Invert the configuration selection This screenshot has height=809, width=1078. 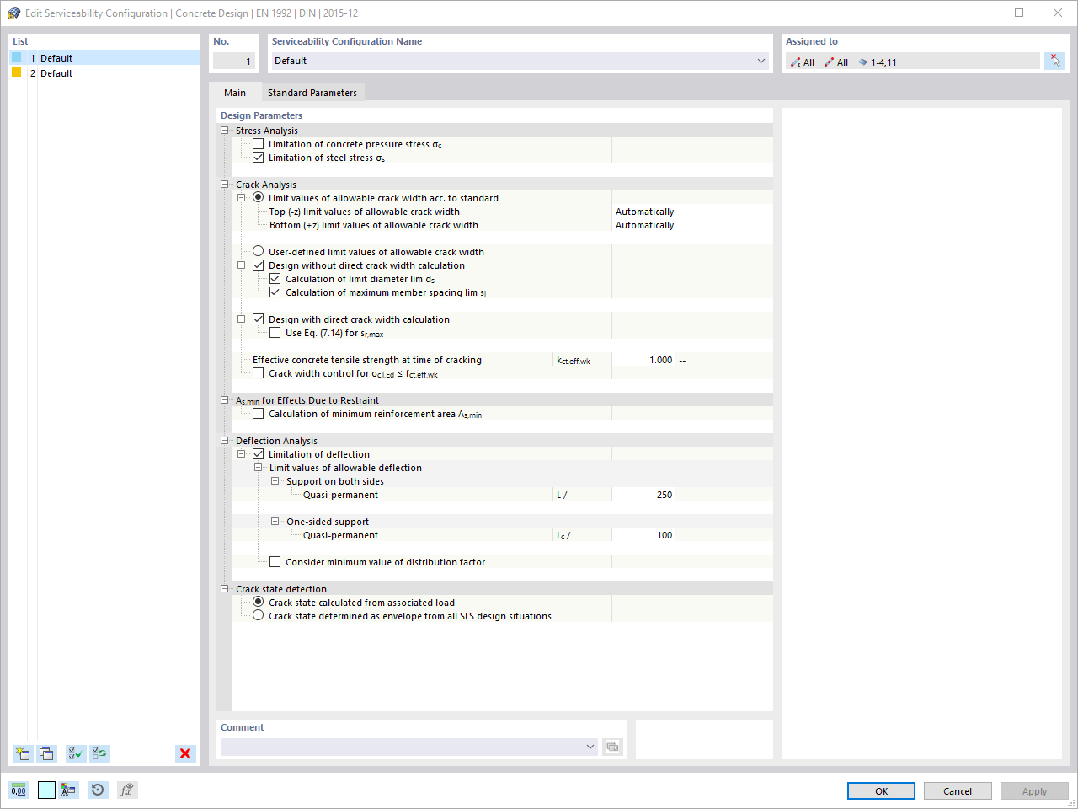(99, 753)
